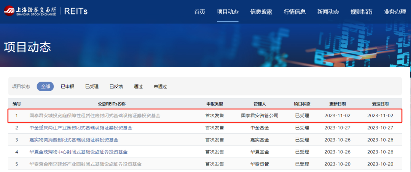Filter projects by 已申报 status
This screenshot has height=172, width=411.
click(68, 87)
